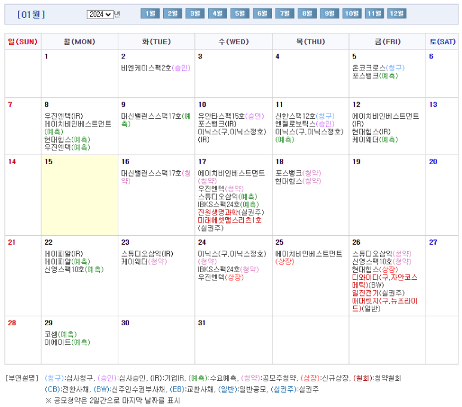Select date number 31

click(x=202, y=323)
